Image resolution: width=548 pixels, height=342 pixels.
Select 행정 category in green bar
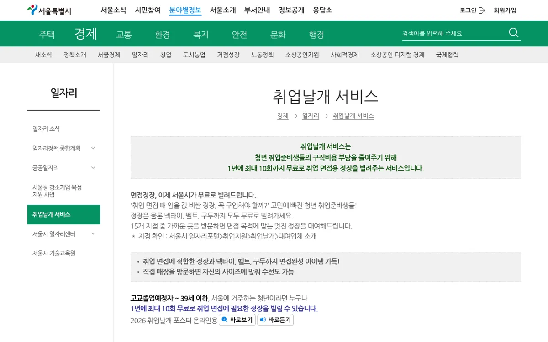tap(316, 34)
